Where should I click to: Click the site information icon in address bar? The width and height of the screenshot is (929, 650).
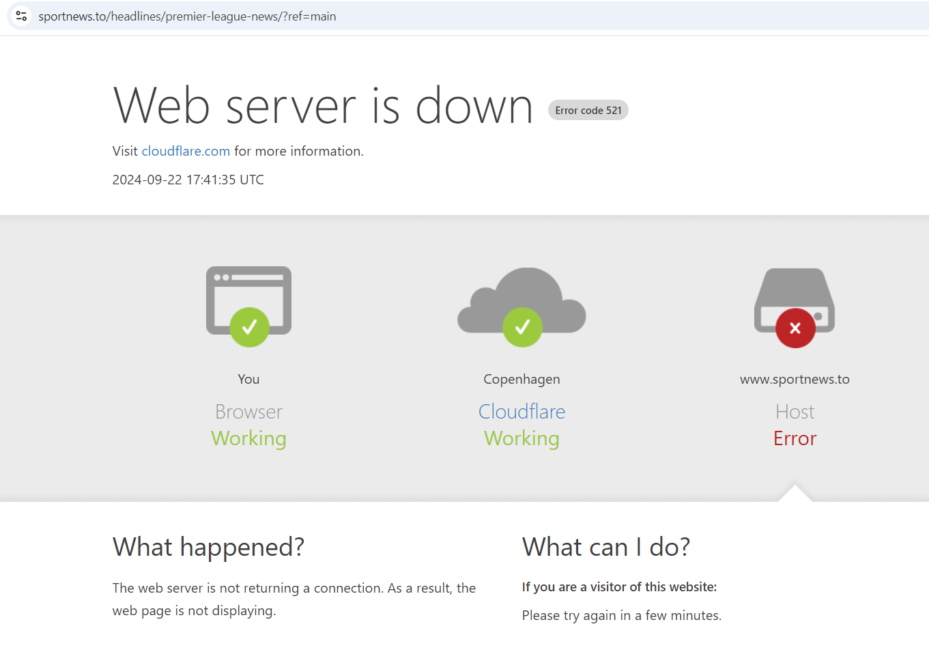(21, 16)
